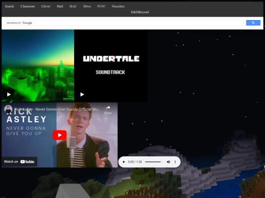
Task: Open the Rick Astley channel avatar
Action: (x=8, y=110)
